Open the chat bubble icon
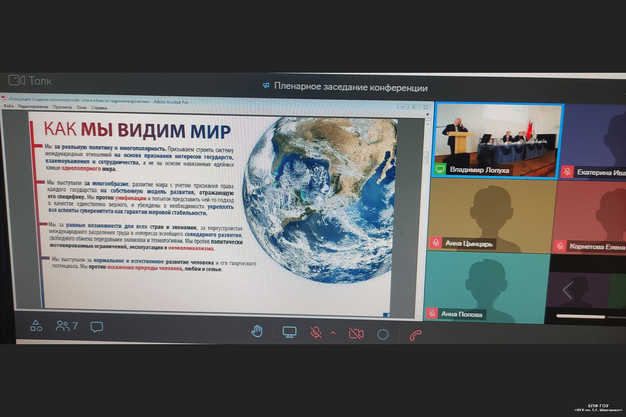 [97, 327]
